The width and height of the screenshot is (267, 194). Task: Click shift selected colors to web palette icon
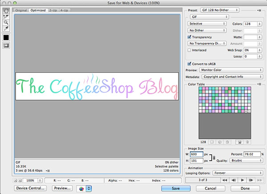tap(220, 142)
